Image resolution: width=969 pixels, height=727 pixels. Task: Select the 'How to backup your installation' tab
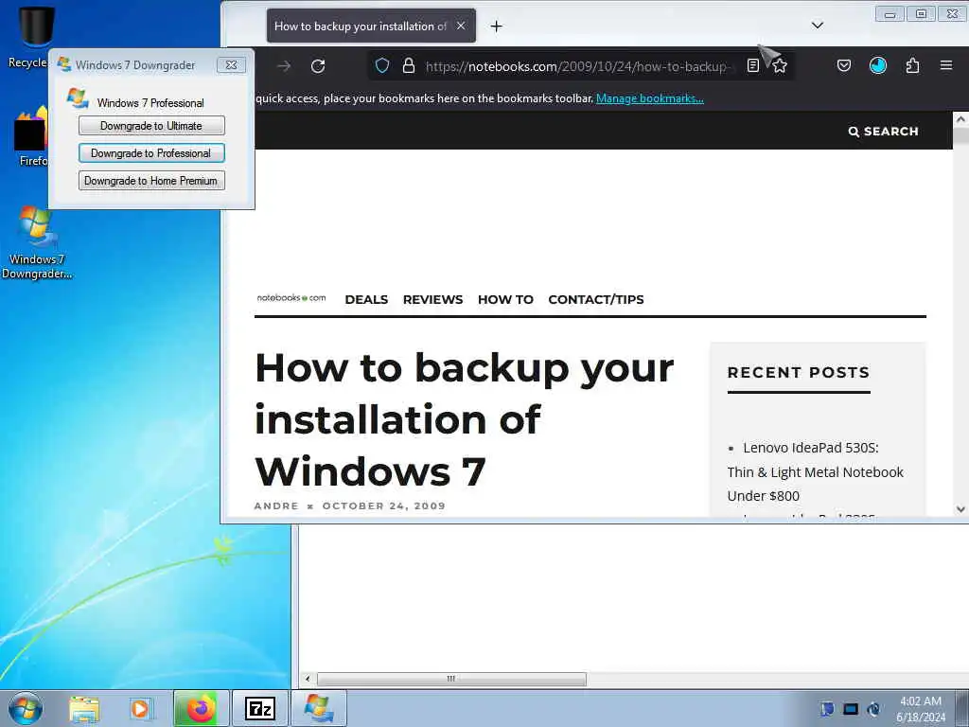371,26
